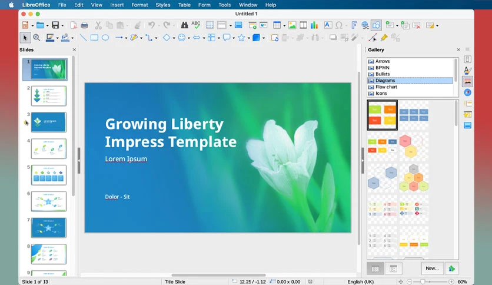
Task: Open the Apple menu
Action: pyautogui.click(x=11, y=5)
